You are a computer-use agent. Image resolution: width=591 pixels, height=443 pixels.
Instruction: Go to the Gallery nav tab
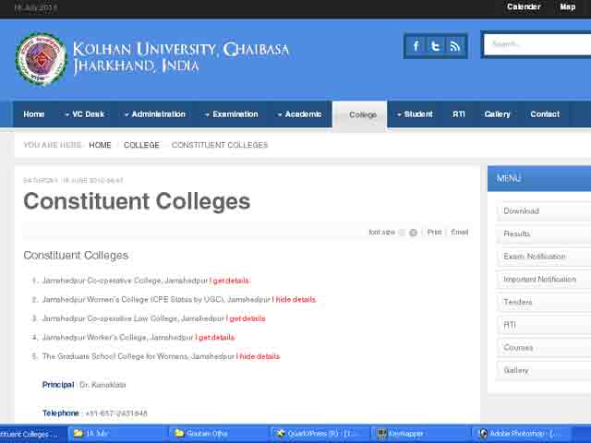tap(497, 114)
